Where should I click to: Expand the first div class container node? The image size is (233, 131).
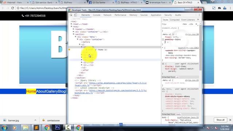point(74,32)
